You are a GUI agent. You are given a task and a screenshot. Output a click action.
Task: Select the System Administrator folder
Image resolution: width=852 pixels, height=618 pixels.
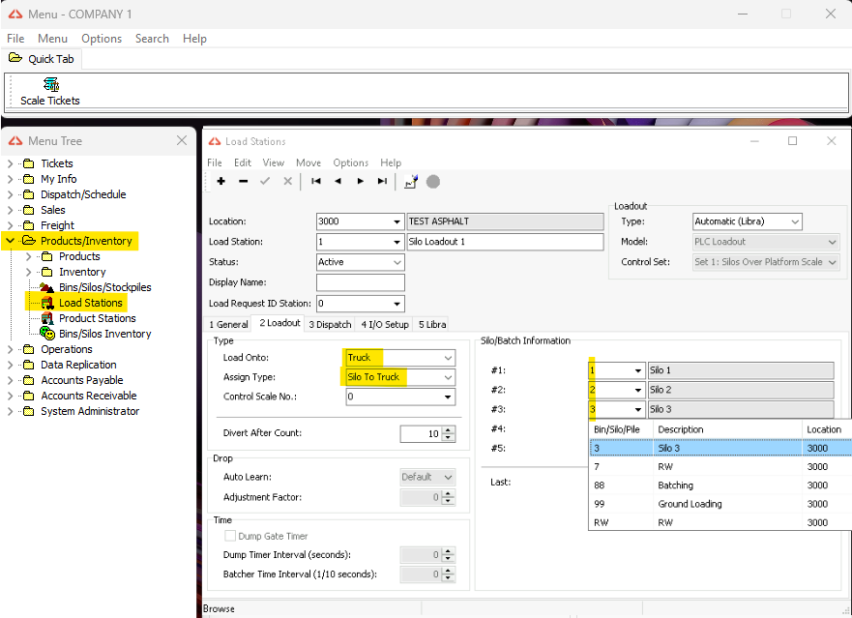pos(90,411)
